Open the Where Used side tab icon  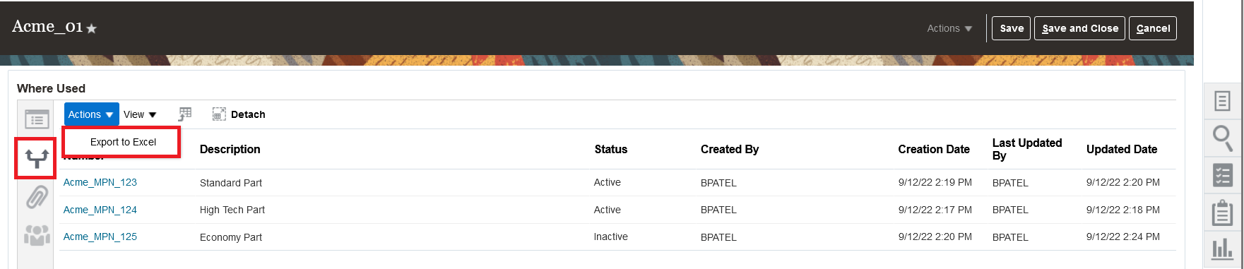[36, 159]
